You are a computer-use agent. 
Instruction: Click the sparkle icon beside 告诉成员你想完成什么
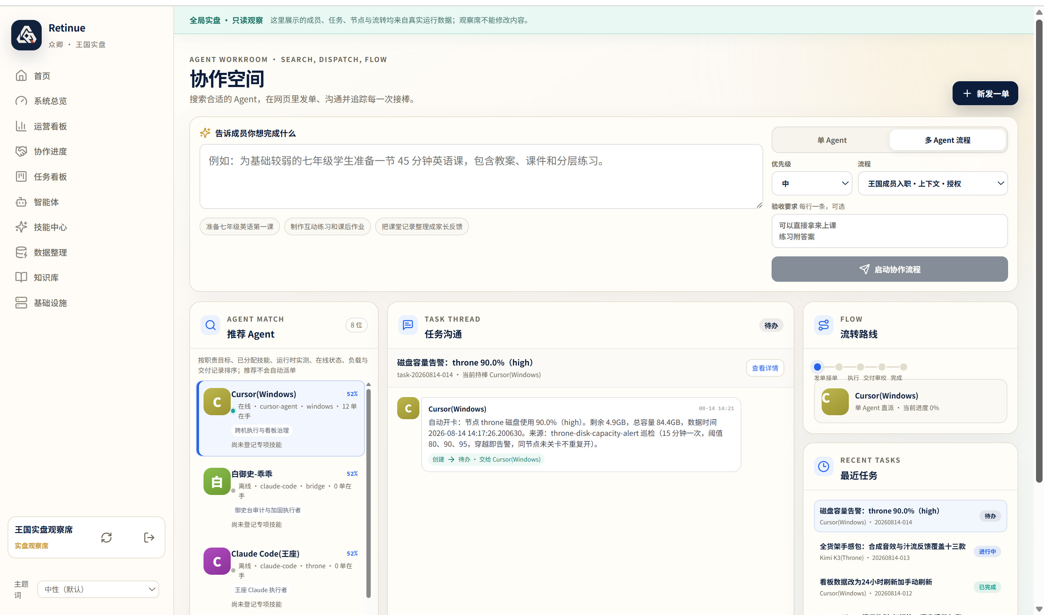tap(205, 133)
